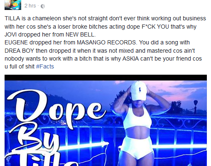
Task: Click the globe public privacy icon
Action: point(43,6)
